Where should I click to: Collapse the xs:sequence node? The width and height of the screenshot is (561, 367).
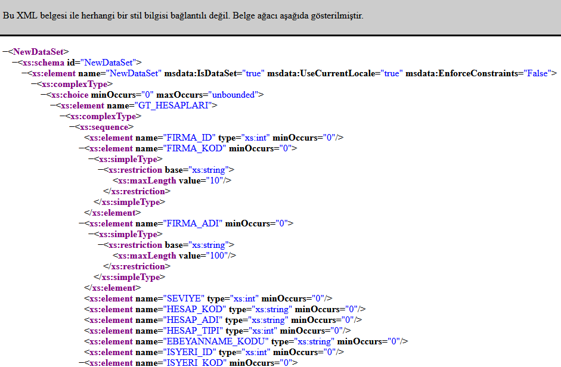point(72,127)
